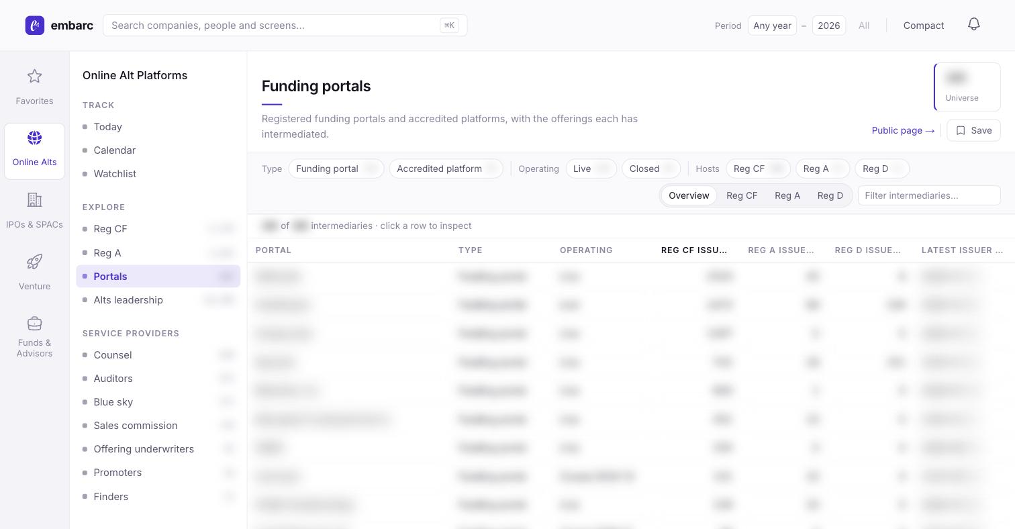Screen dimensions: 1015x529
Task: Open Finders list
Action: (x=158, y=497)
